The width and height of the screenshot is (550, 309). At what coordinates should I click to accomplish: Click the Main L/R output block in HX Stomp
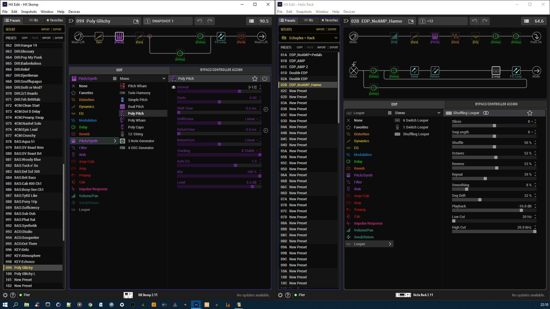click(x=261, y=36)
